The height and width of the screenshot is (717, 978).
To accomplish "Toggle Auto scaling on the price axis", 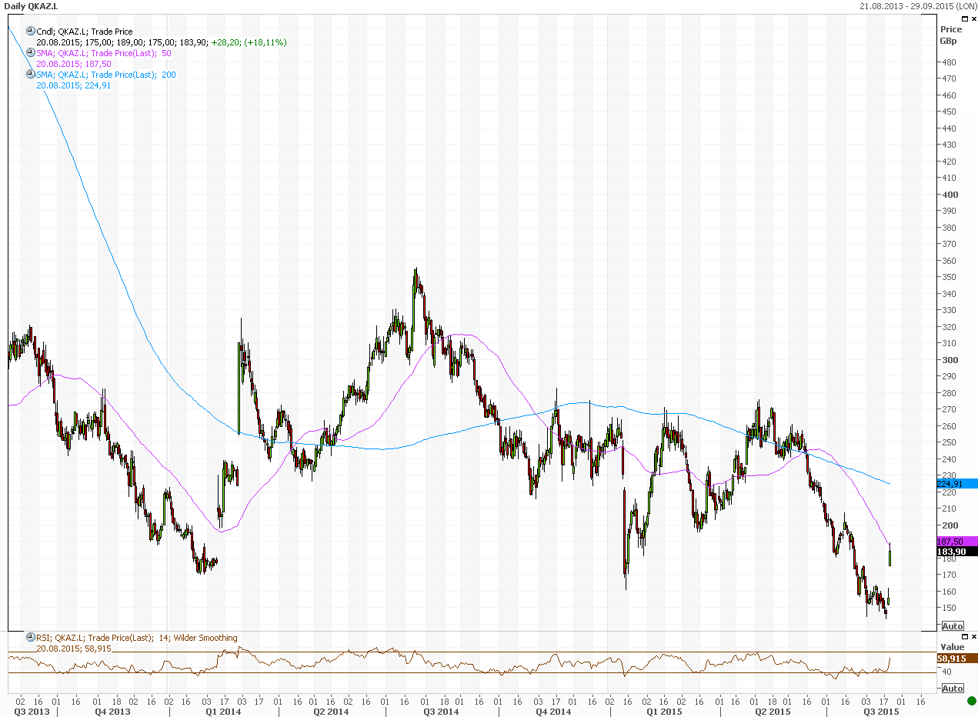I will tap(952, 626).
